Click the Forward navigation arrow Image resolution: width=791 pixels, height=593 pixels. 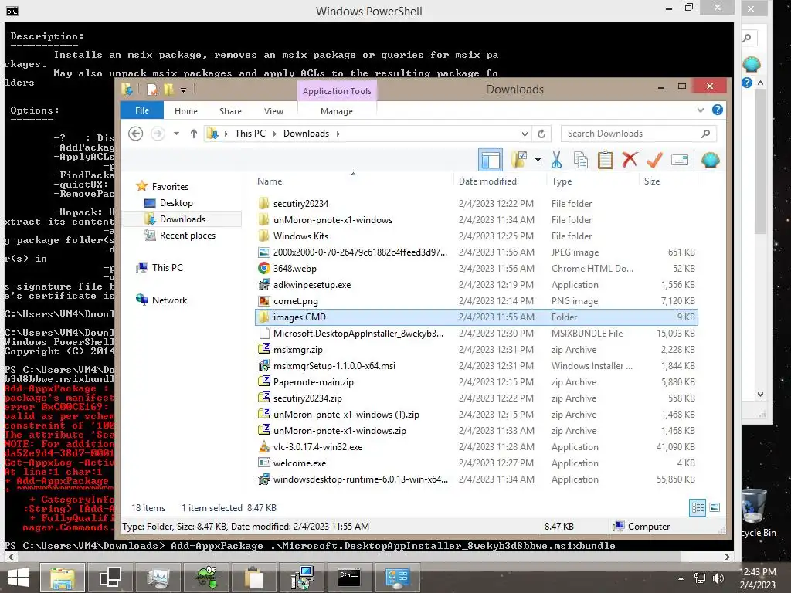tap(158, 134)
